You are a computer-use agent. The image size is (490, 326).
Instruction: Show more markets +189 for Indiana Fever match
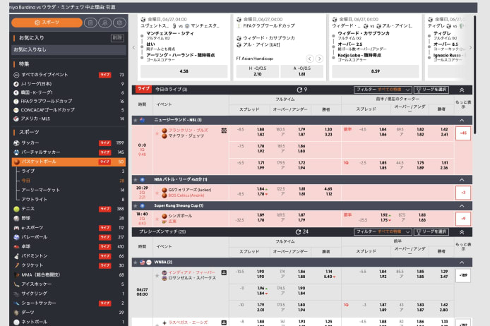463,275
